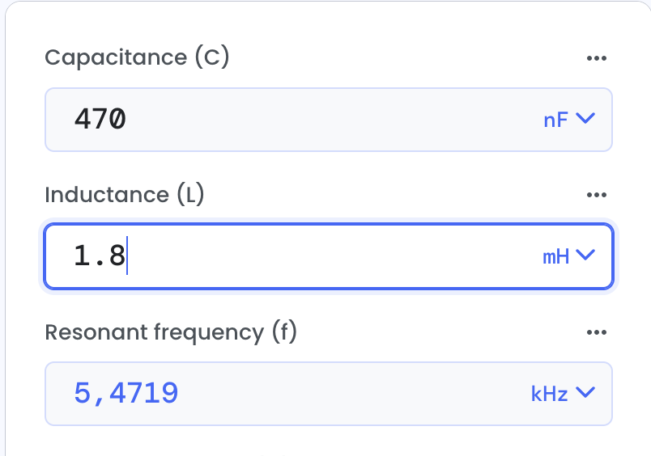Click the chevron beside nF unit
Screen dimensions: 651x456
click(x=585, y=118)
